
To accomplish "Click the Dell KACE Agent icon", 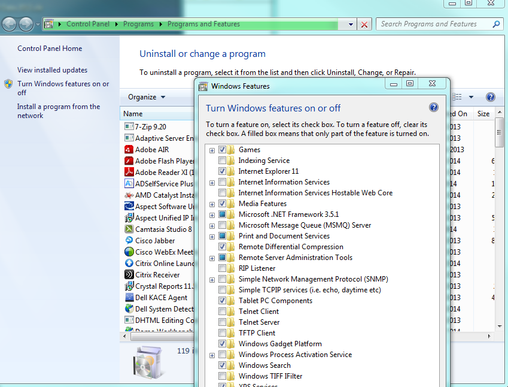I will [x=129, y=298].
